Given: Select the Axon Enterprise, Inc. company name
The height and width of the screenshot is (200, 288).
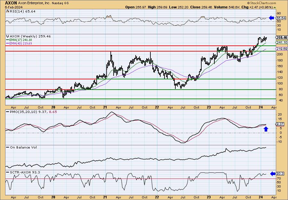Looking at the screenshot, I should click(34, 3).
